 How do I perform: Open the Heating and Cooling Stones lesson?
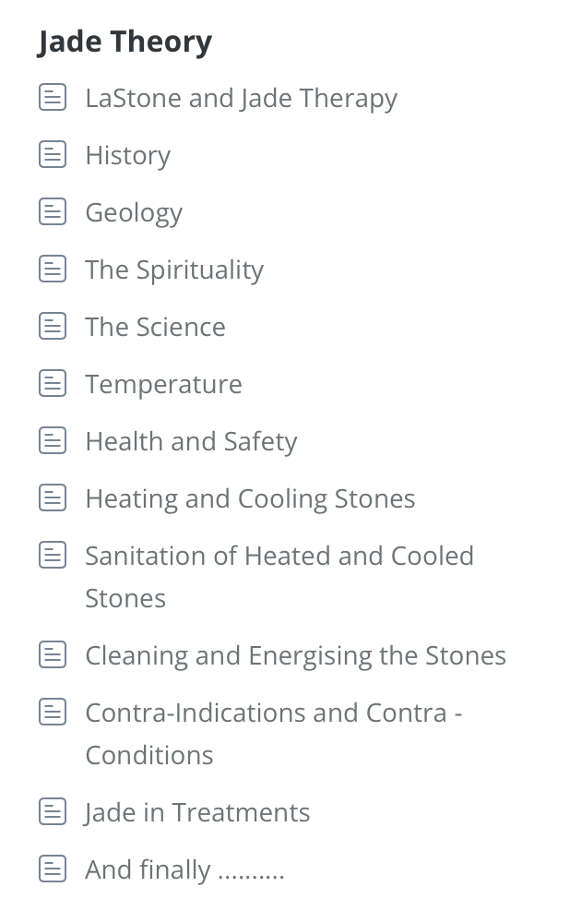tap(250, 498)
